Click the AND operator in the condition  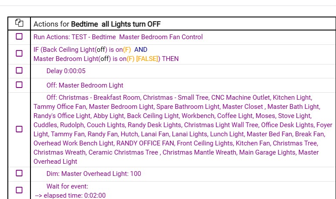[x=141, y=50]
